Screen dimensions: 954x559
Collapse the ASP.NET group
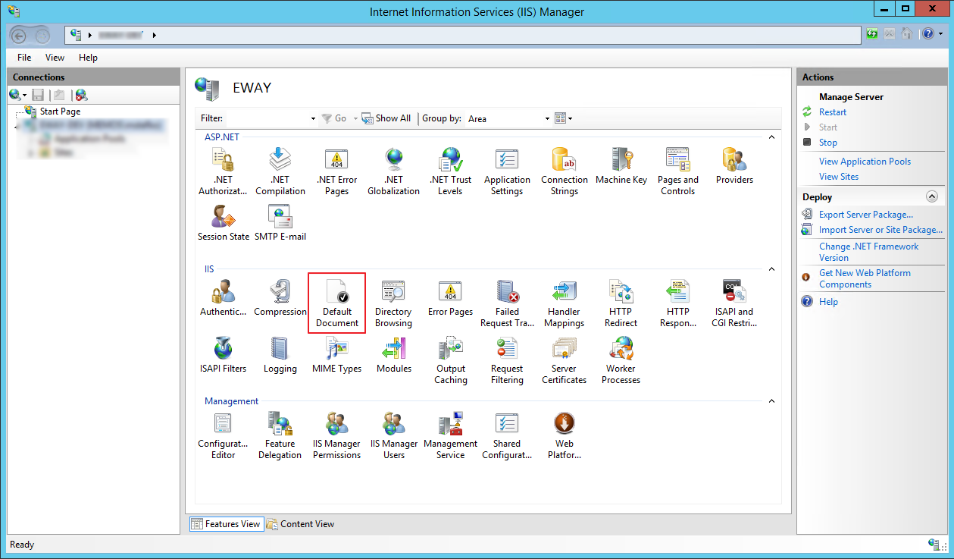[x=771, y=137]
